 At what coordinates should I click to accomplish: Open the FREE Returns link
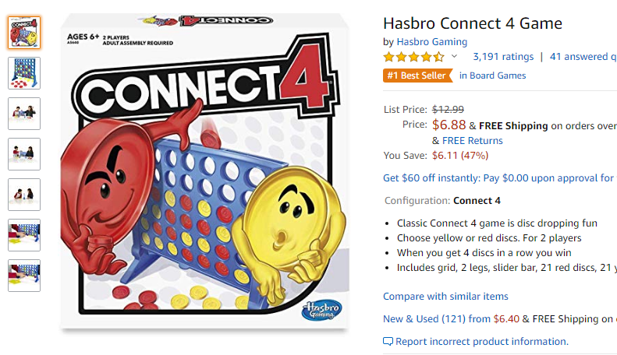click(472, 141)
